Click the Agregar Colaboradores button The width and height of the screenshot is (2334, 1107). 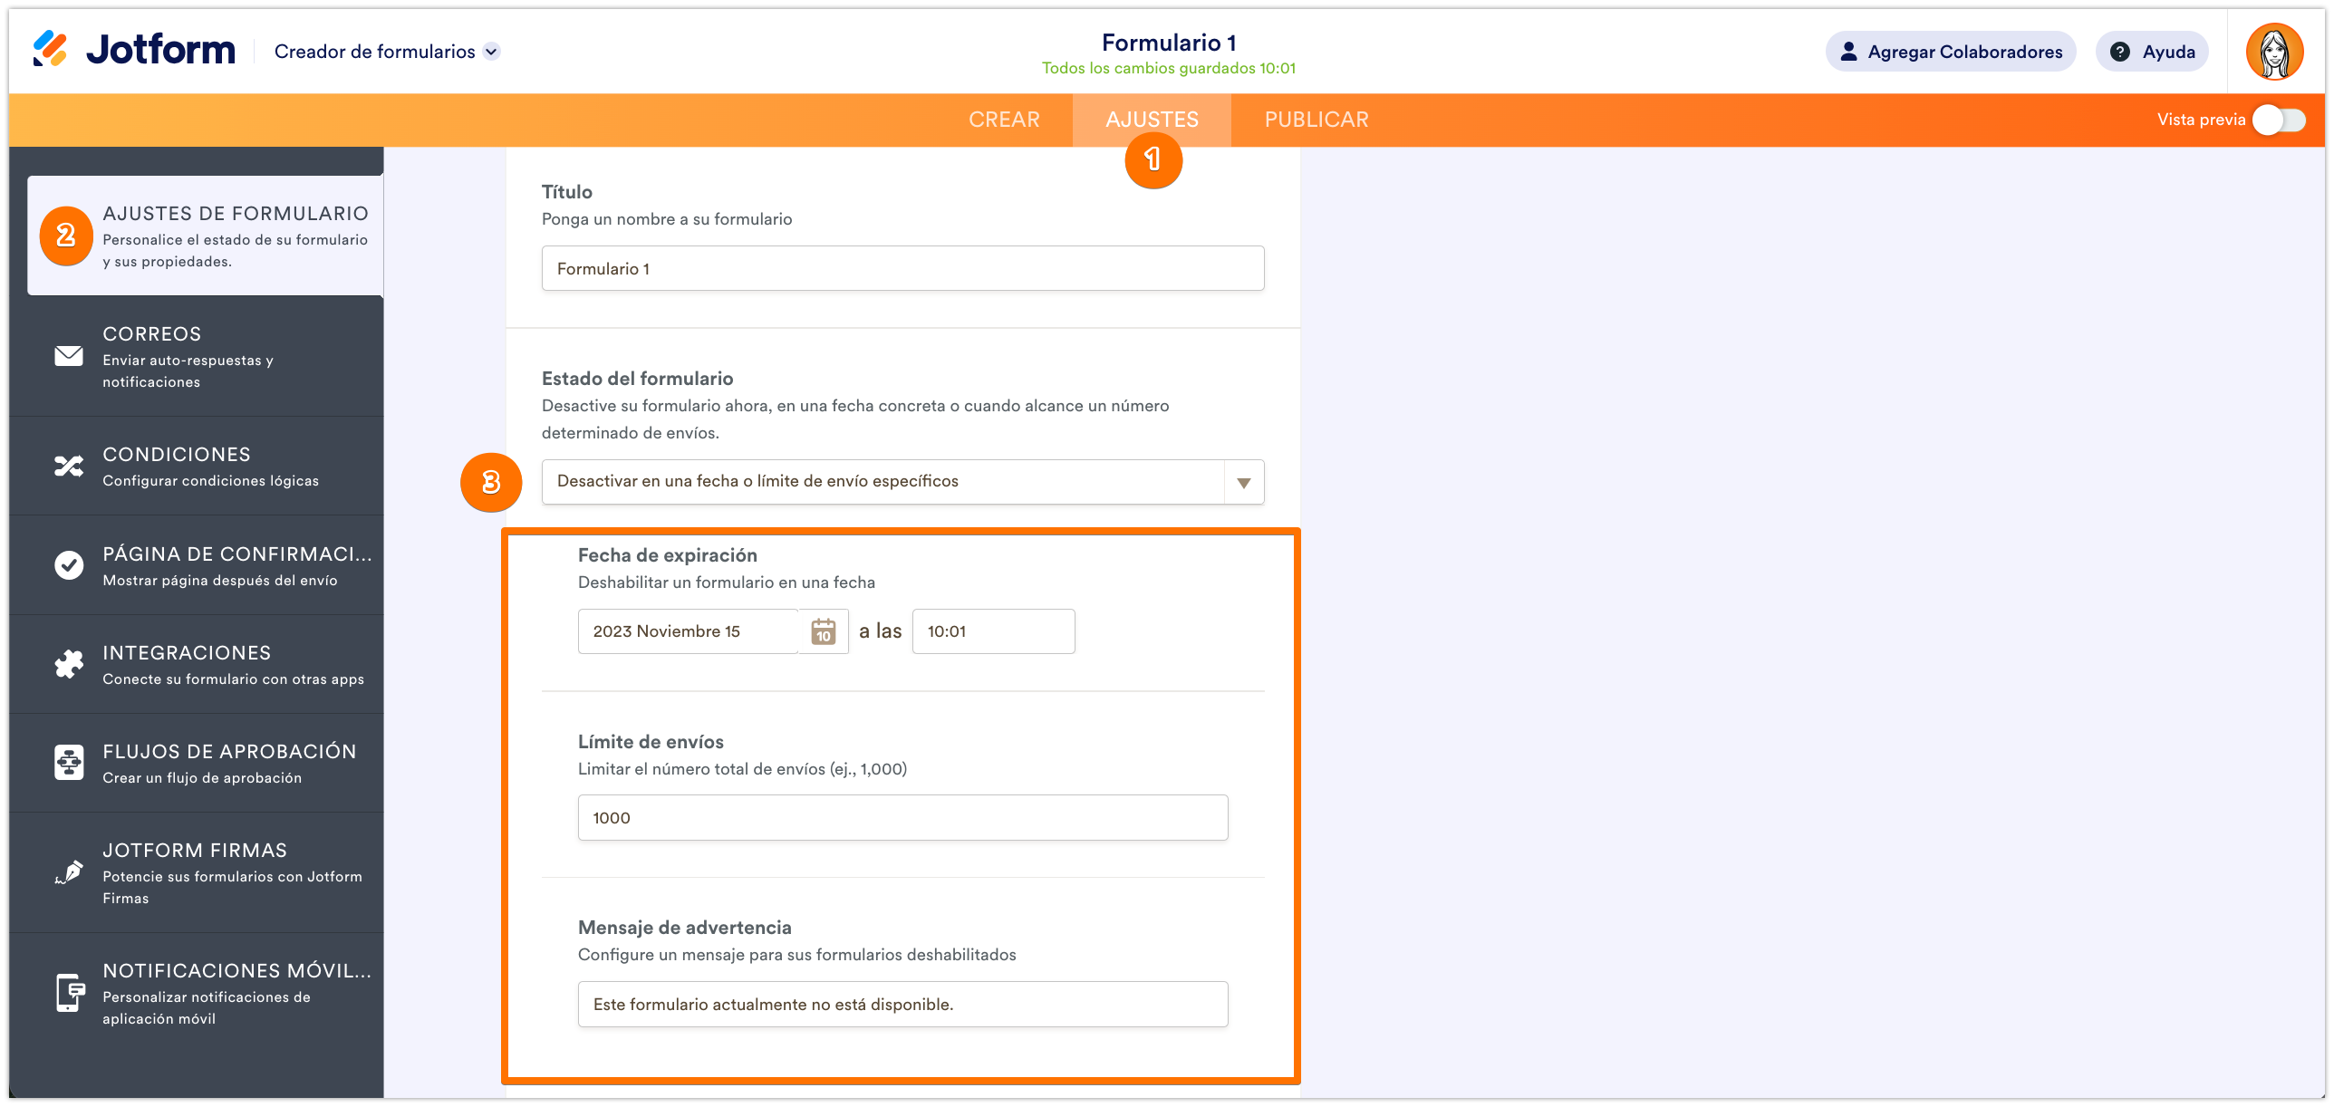point(1951,52)
